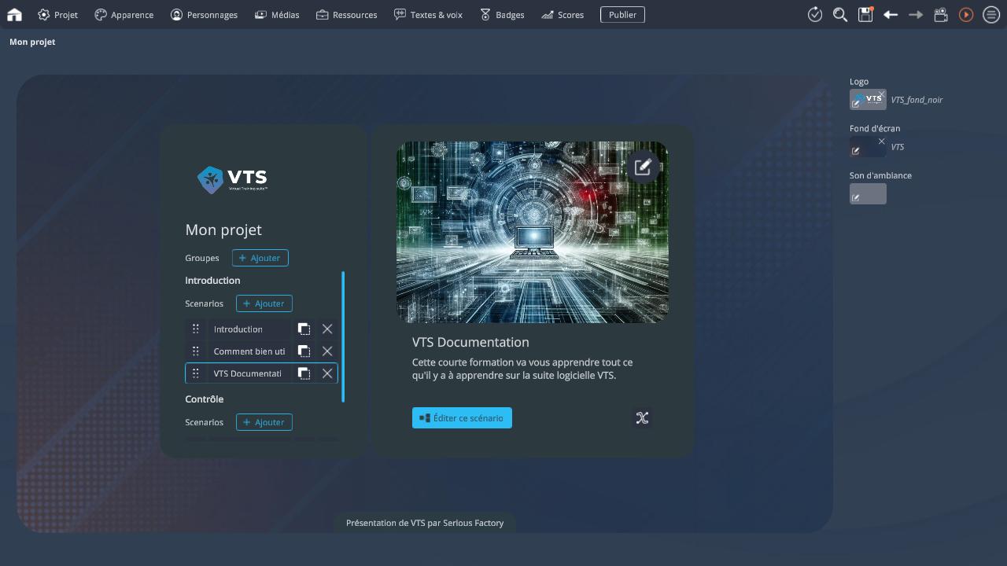Play the project preview icon
This screenshot has height=566, width=1007.
[966, 14]
